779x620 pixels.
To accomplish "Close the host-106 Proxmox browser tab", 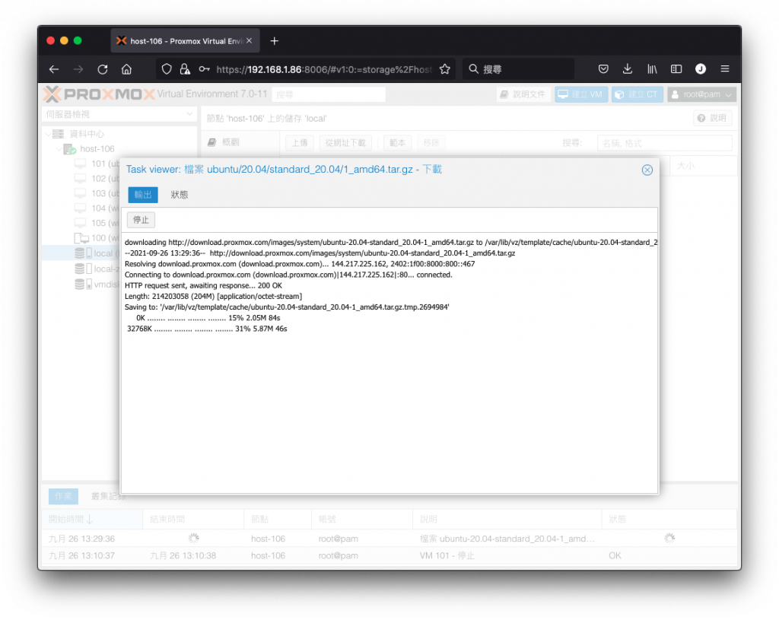I will click(x=250, y=41).
